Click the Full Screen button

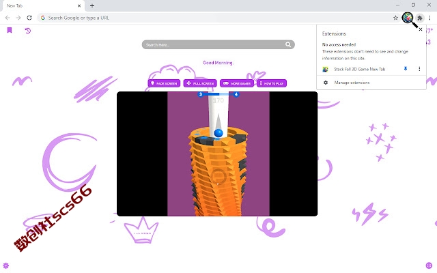pos(200,83)
